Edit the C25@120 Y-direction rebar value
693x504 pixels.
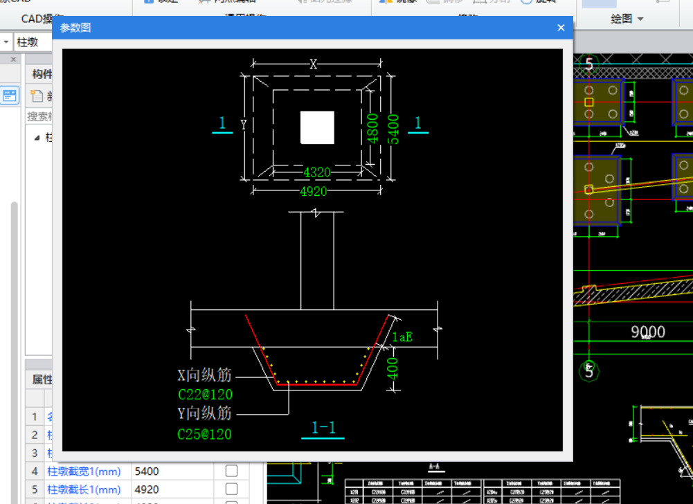coord(205,434)
